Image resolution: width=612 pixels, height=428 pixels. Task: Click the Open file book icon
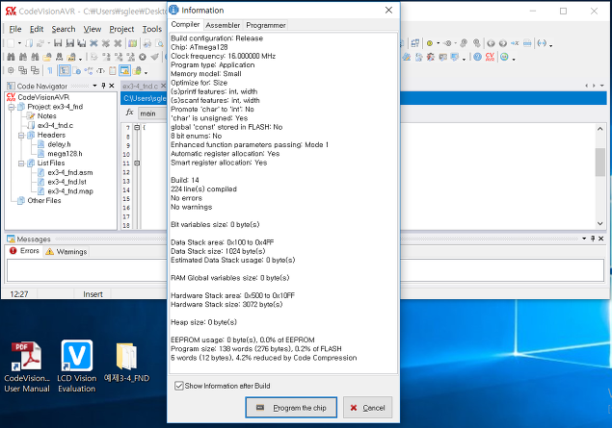pyautogui.click(x=29, y=43)
